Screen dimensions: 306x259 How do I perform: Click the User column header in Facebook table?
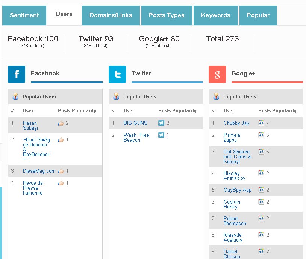click(28, 110)
